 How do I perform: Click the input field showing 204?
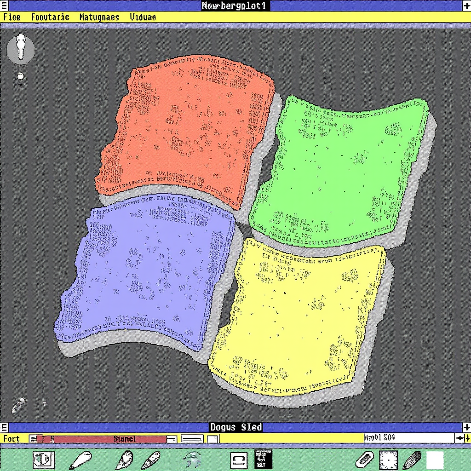(x=409, y=438)
